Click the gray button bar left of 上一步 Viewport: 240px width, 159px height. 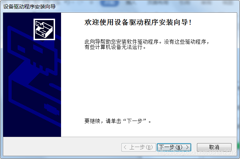(x=61, y=147)
